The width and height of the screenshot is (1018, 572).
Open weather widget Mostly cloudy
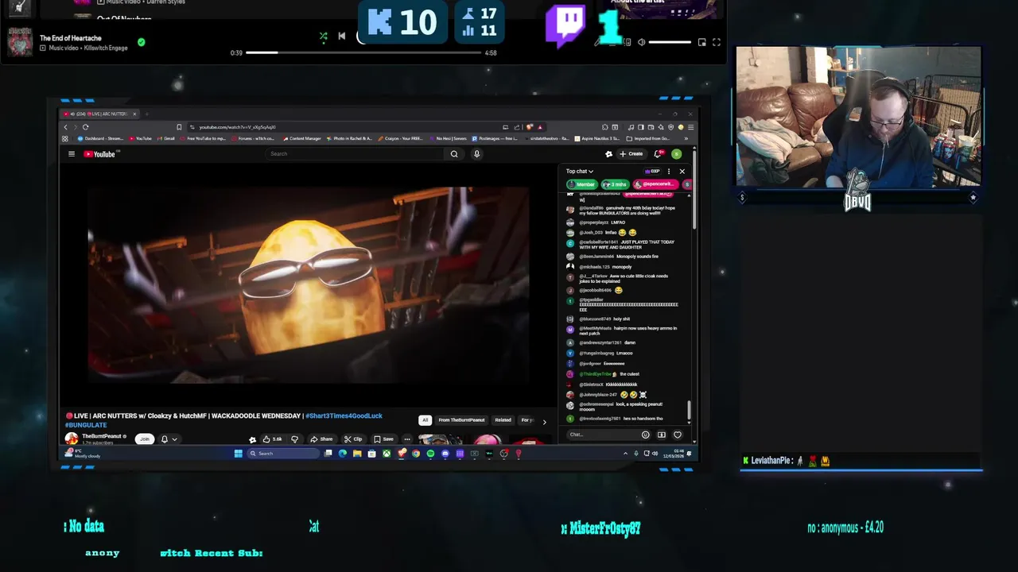click(x=84, y=454)
